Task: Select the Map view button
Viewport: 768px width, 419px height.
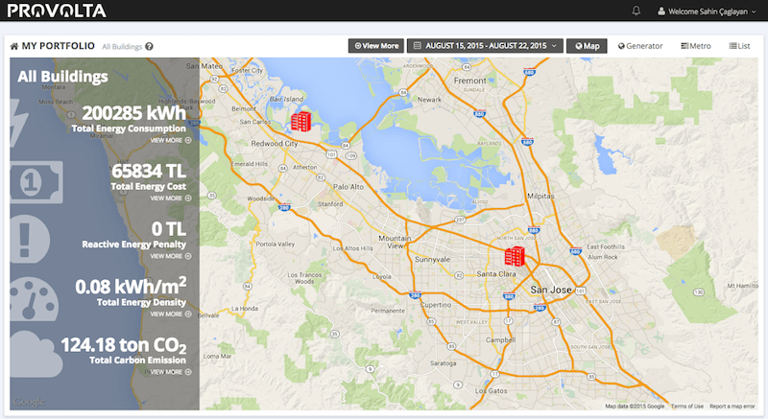Action: (x=587, y=45)
